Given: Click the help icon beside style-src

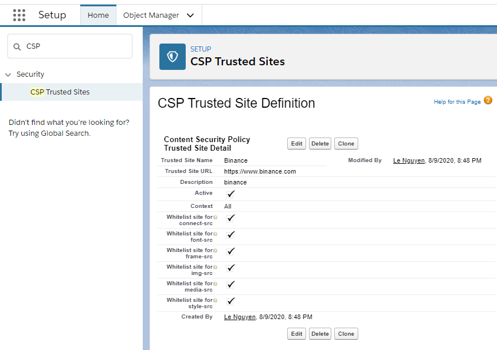Looking at the screenshot, I should 216,300.
